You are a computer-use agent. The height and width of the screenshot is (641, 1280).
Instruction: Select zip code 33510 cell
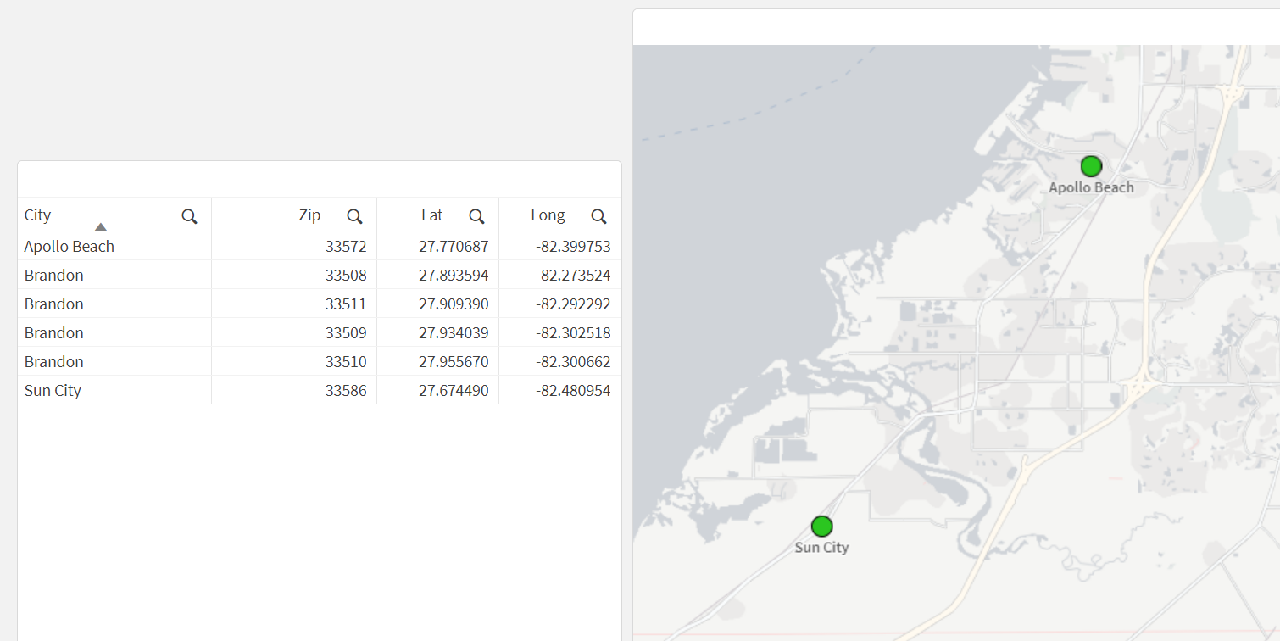[x=346, y=362]
